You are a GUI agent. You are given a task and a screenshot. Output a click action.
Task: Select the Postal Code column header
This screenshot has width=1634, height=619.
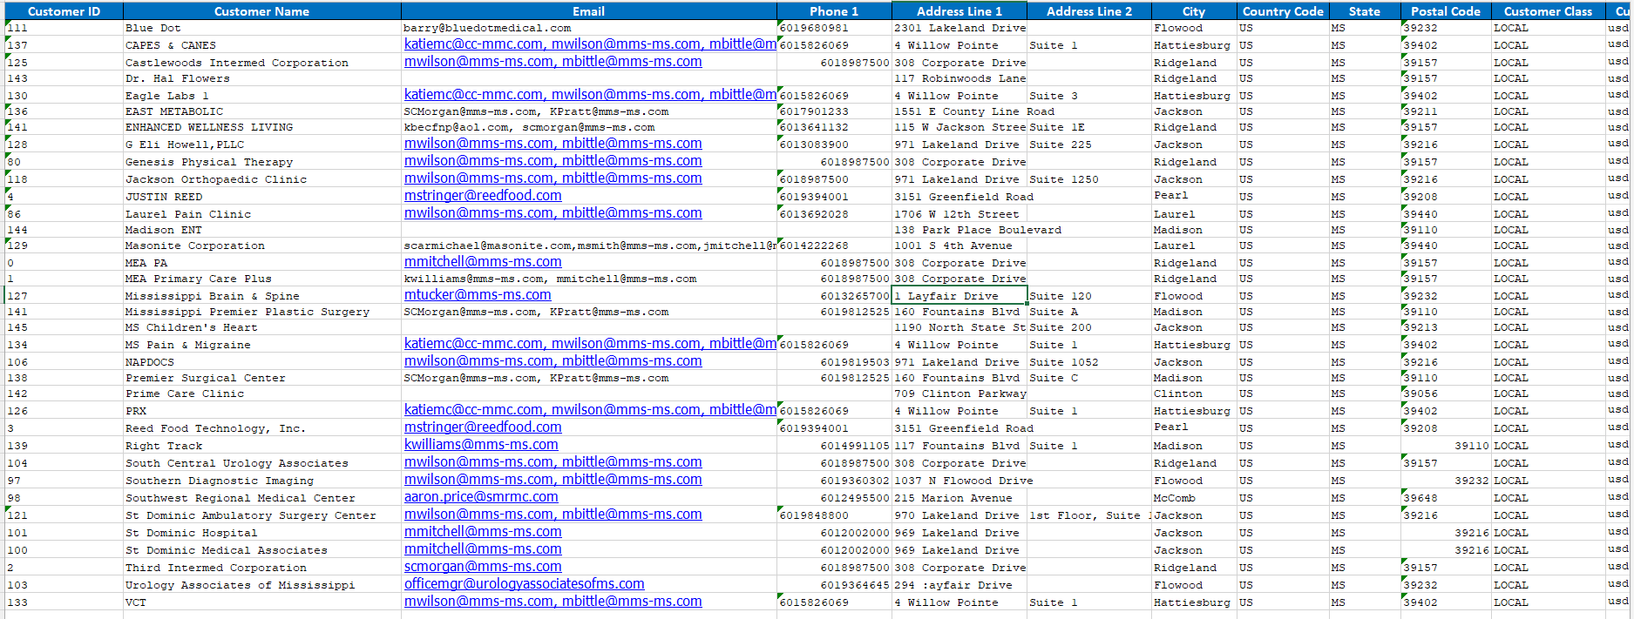[x=1445, y=11]
